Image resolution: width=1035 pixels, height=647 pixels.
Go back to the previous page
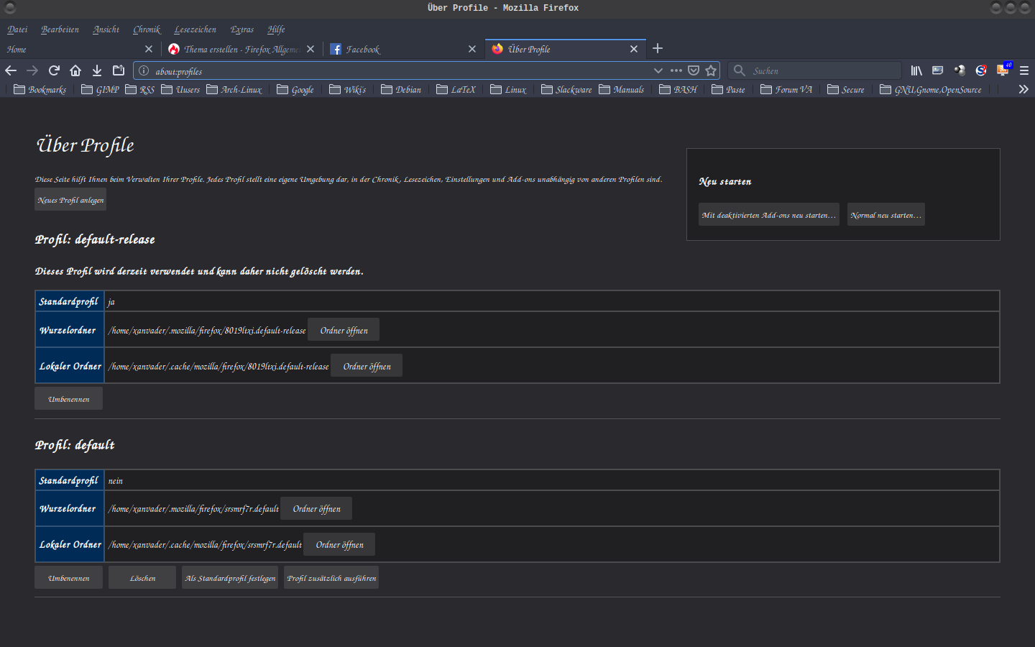[x=11, y=70]
